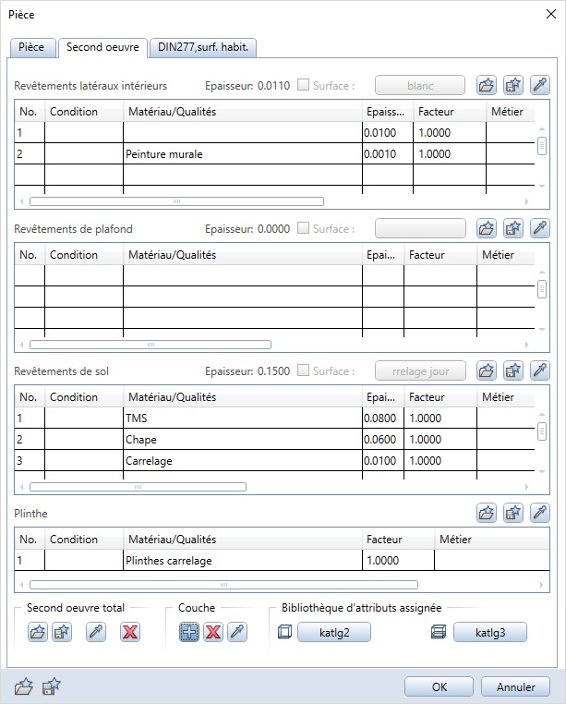Viewport: 566px width, 704px height.
Task: Select the Second oeuvre tab
Action: point(102,48)
